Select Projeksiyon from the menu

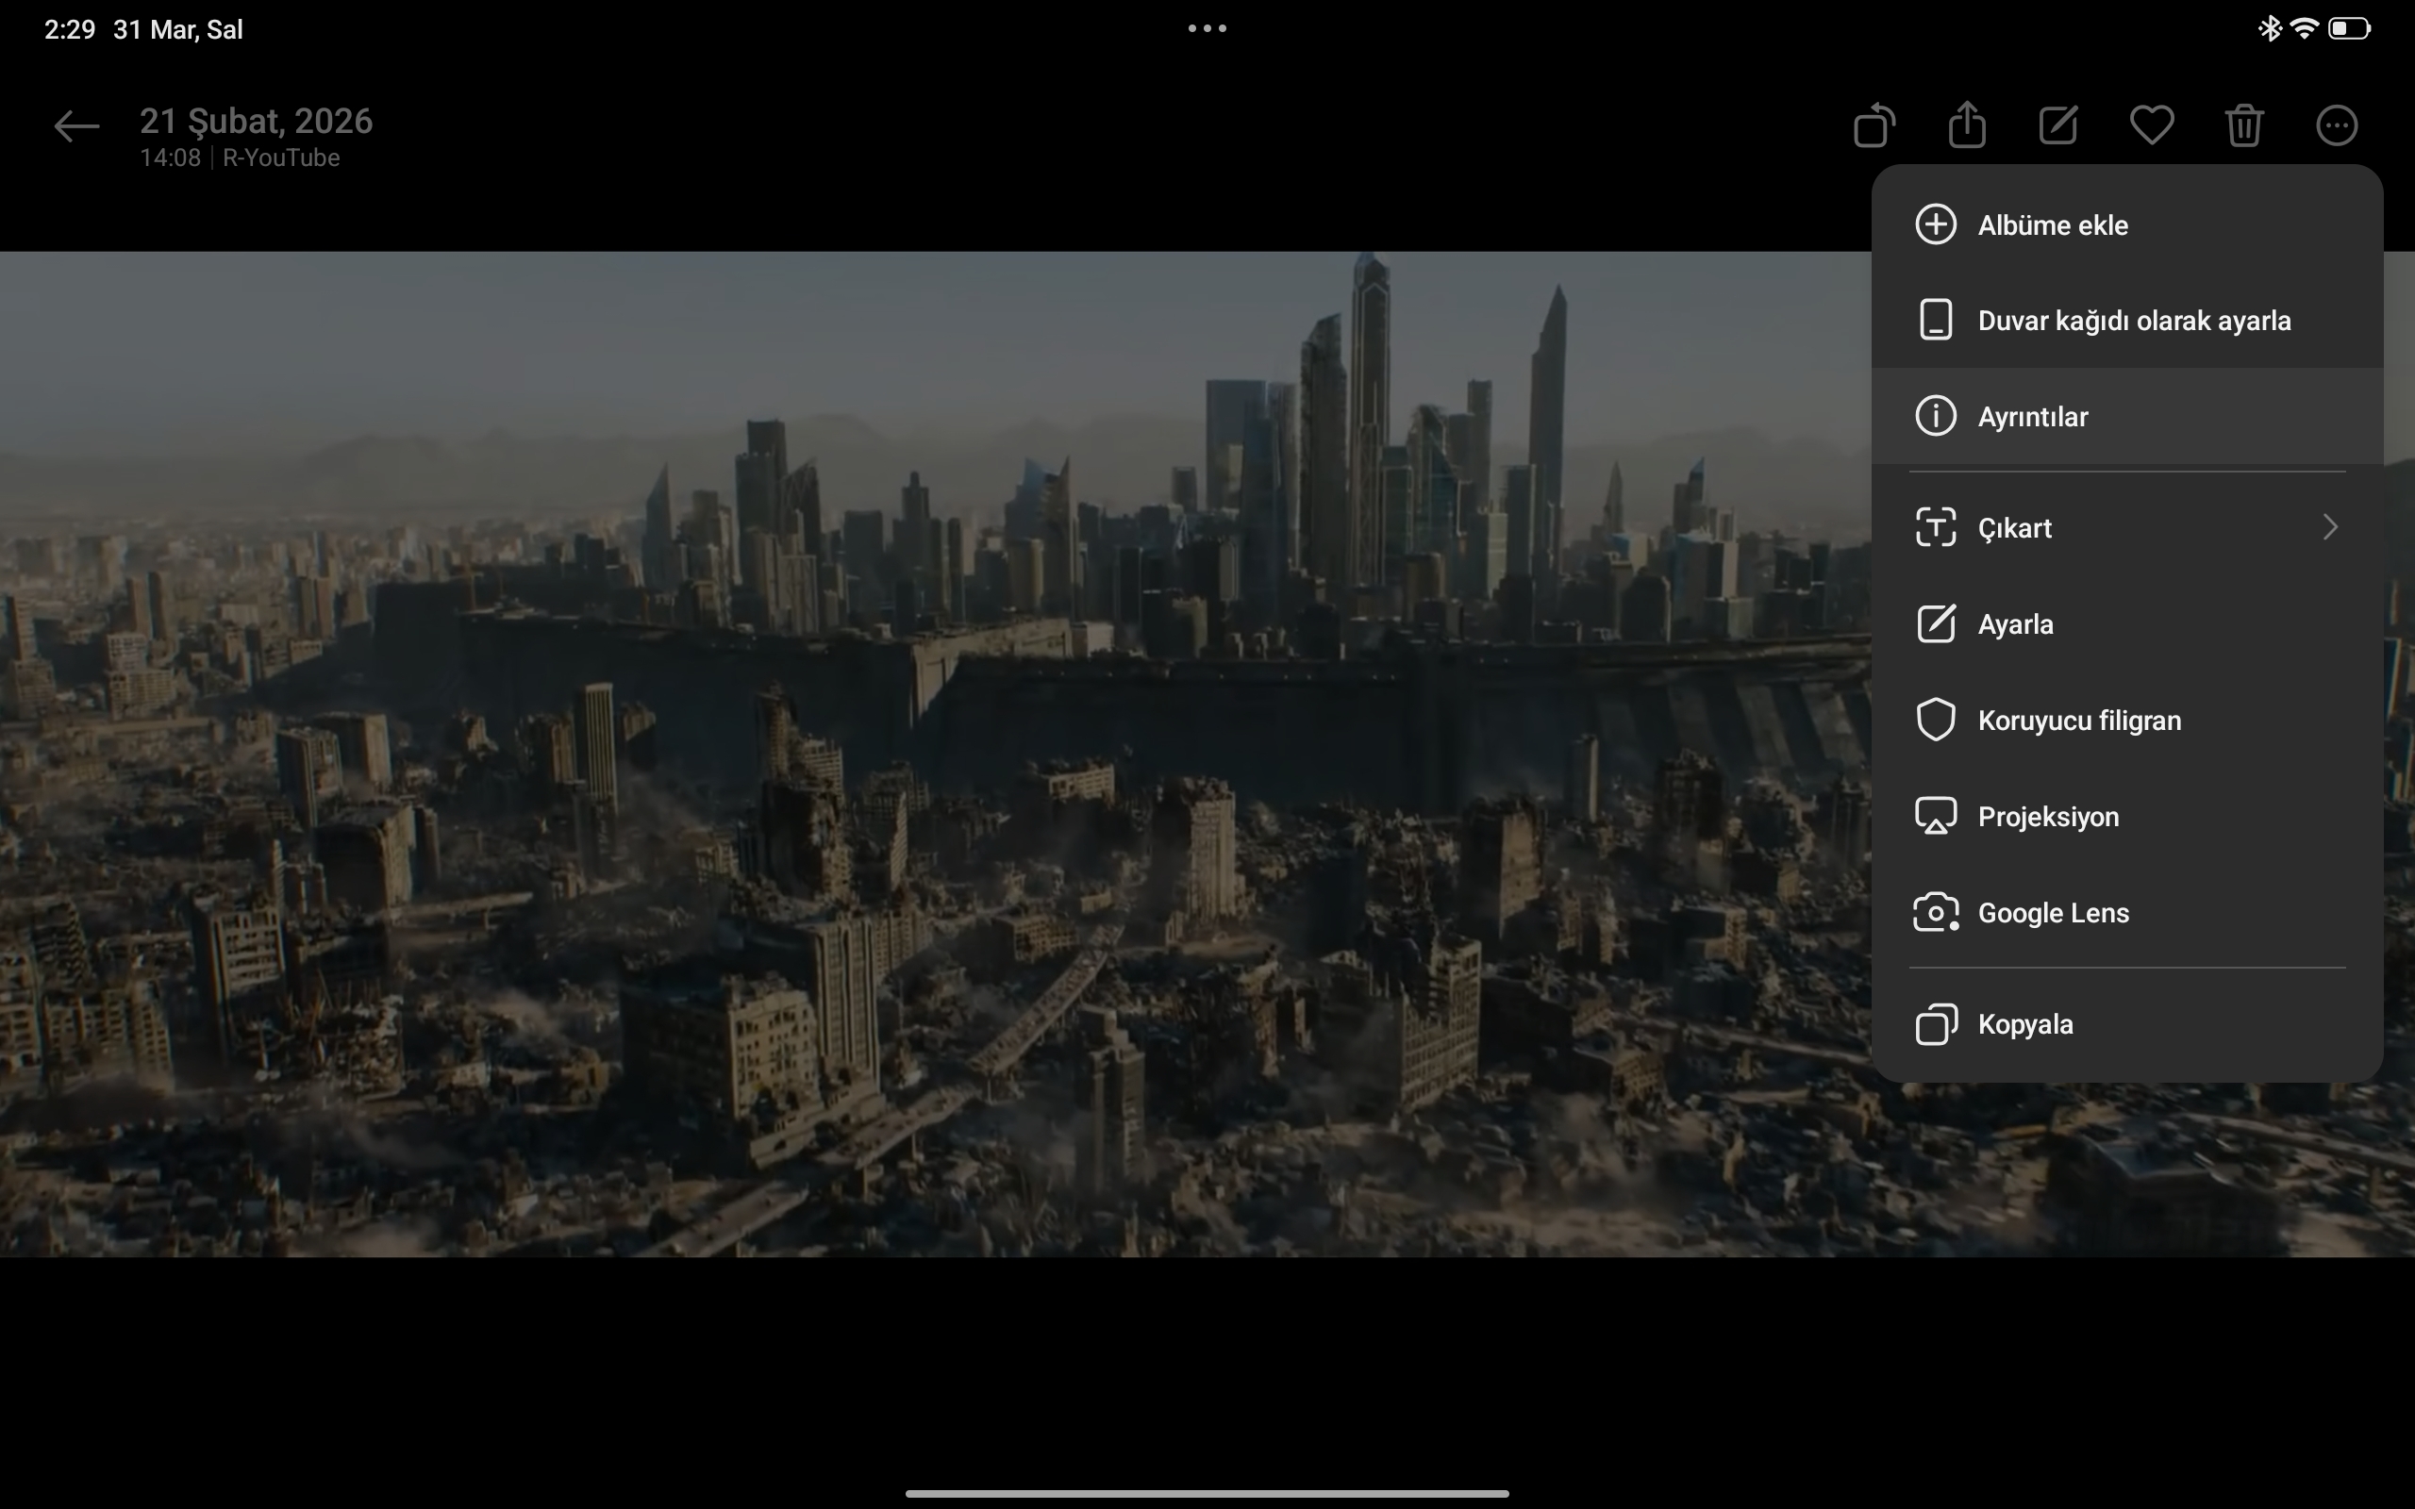[2048, 818]
